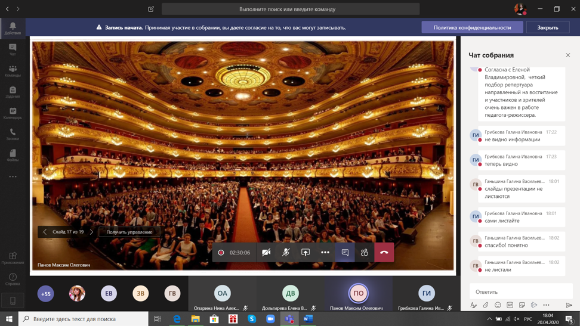Hang up the call
Image resolution: width=580 pixels, height=326 pixels.
[x=384, y=253]
